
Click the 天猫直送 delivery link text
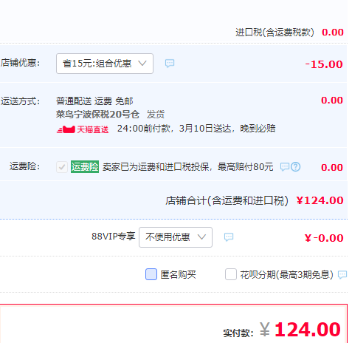pyautogui.click(x=93, y=129)
